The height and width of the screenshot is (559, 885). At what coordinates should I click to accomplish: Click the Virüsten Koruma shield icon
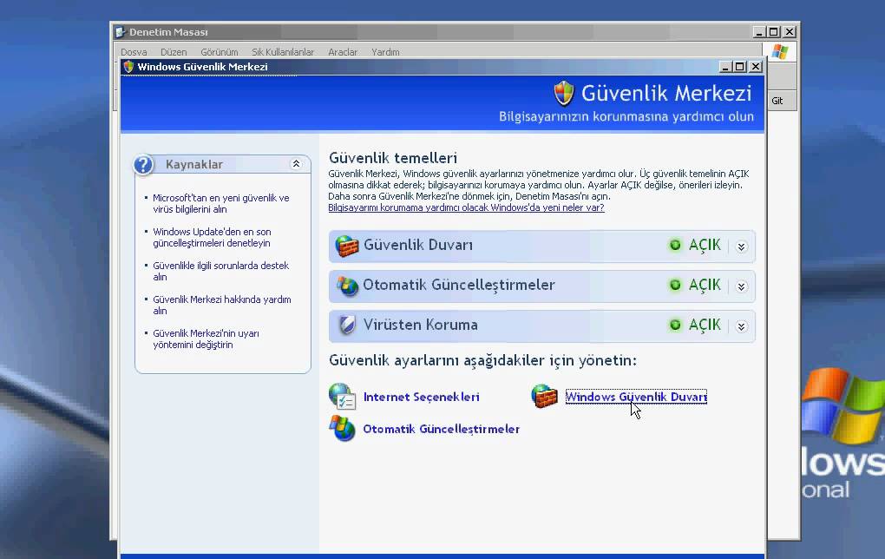(x=347, y=326)
